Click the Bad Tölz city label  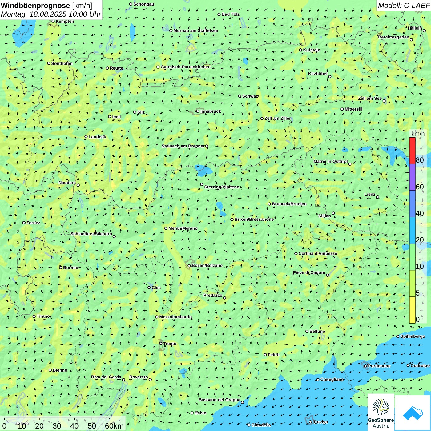[x=231, y=14]
